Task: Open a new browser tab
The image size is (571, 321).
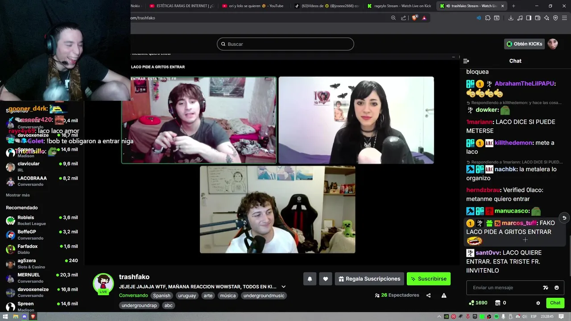Action: point(513,6)
